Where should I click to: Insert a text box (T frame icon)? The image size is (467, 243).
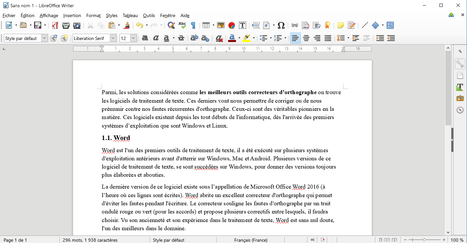243,25
